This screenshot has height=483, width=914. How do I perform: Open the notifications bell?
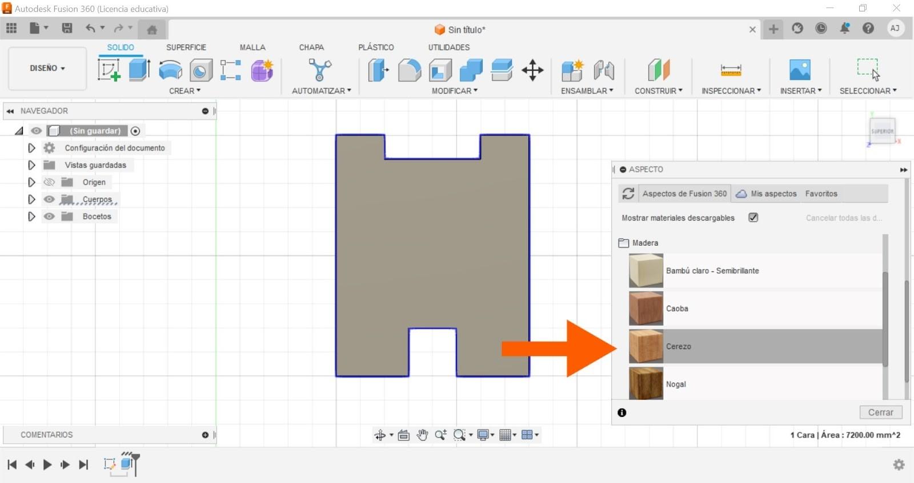844,28
